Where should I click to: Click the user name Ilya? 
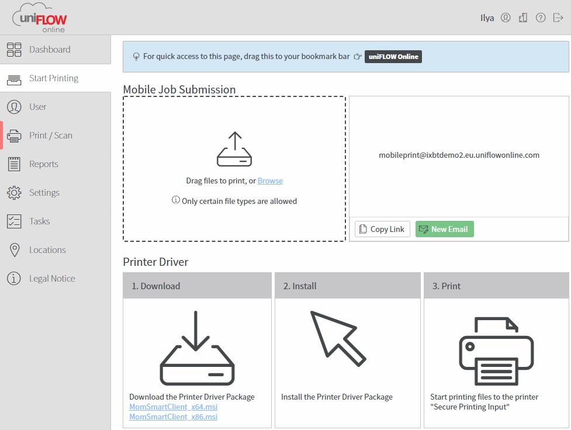pyautogui.click(x=487, y=18)
